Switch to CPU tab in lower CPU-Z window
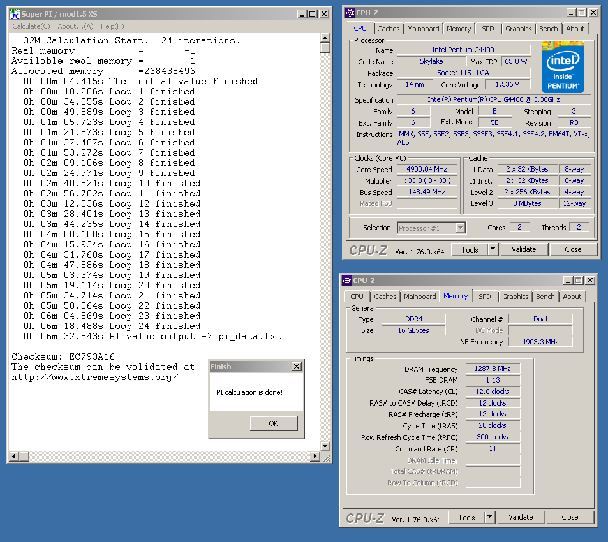 (x=357, y=297)
